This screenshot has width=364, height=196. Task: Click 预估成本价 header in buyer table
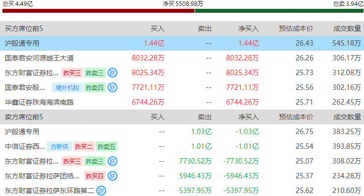(296, 28)
